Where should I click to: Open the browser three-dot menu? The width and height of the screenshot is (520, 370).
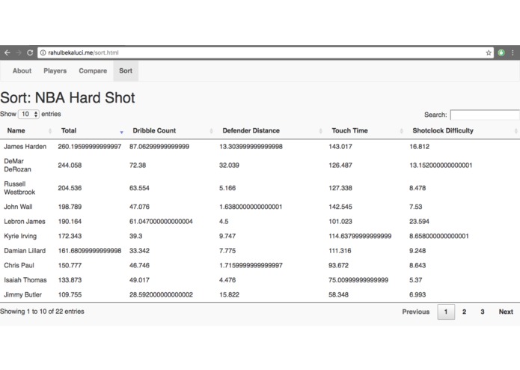click(513, 52)
